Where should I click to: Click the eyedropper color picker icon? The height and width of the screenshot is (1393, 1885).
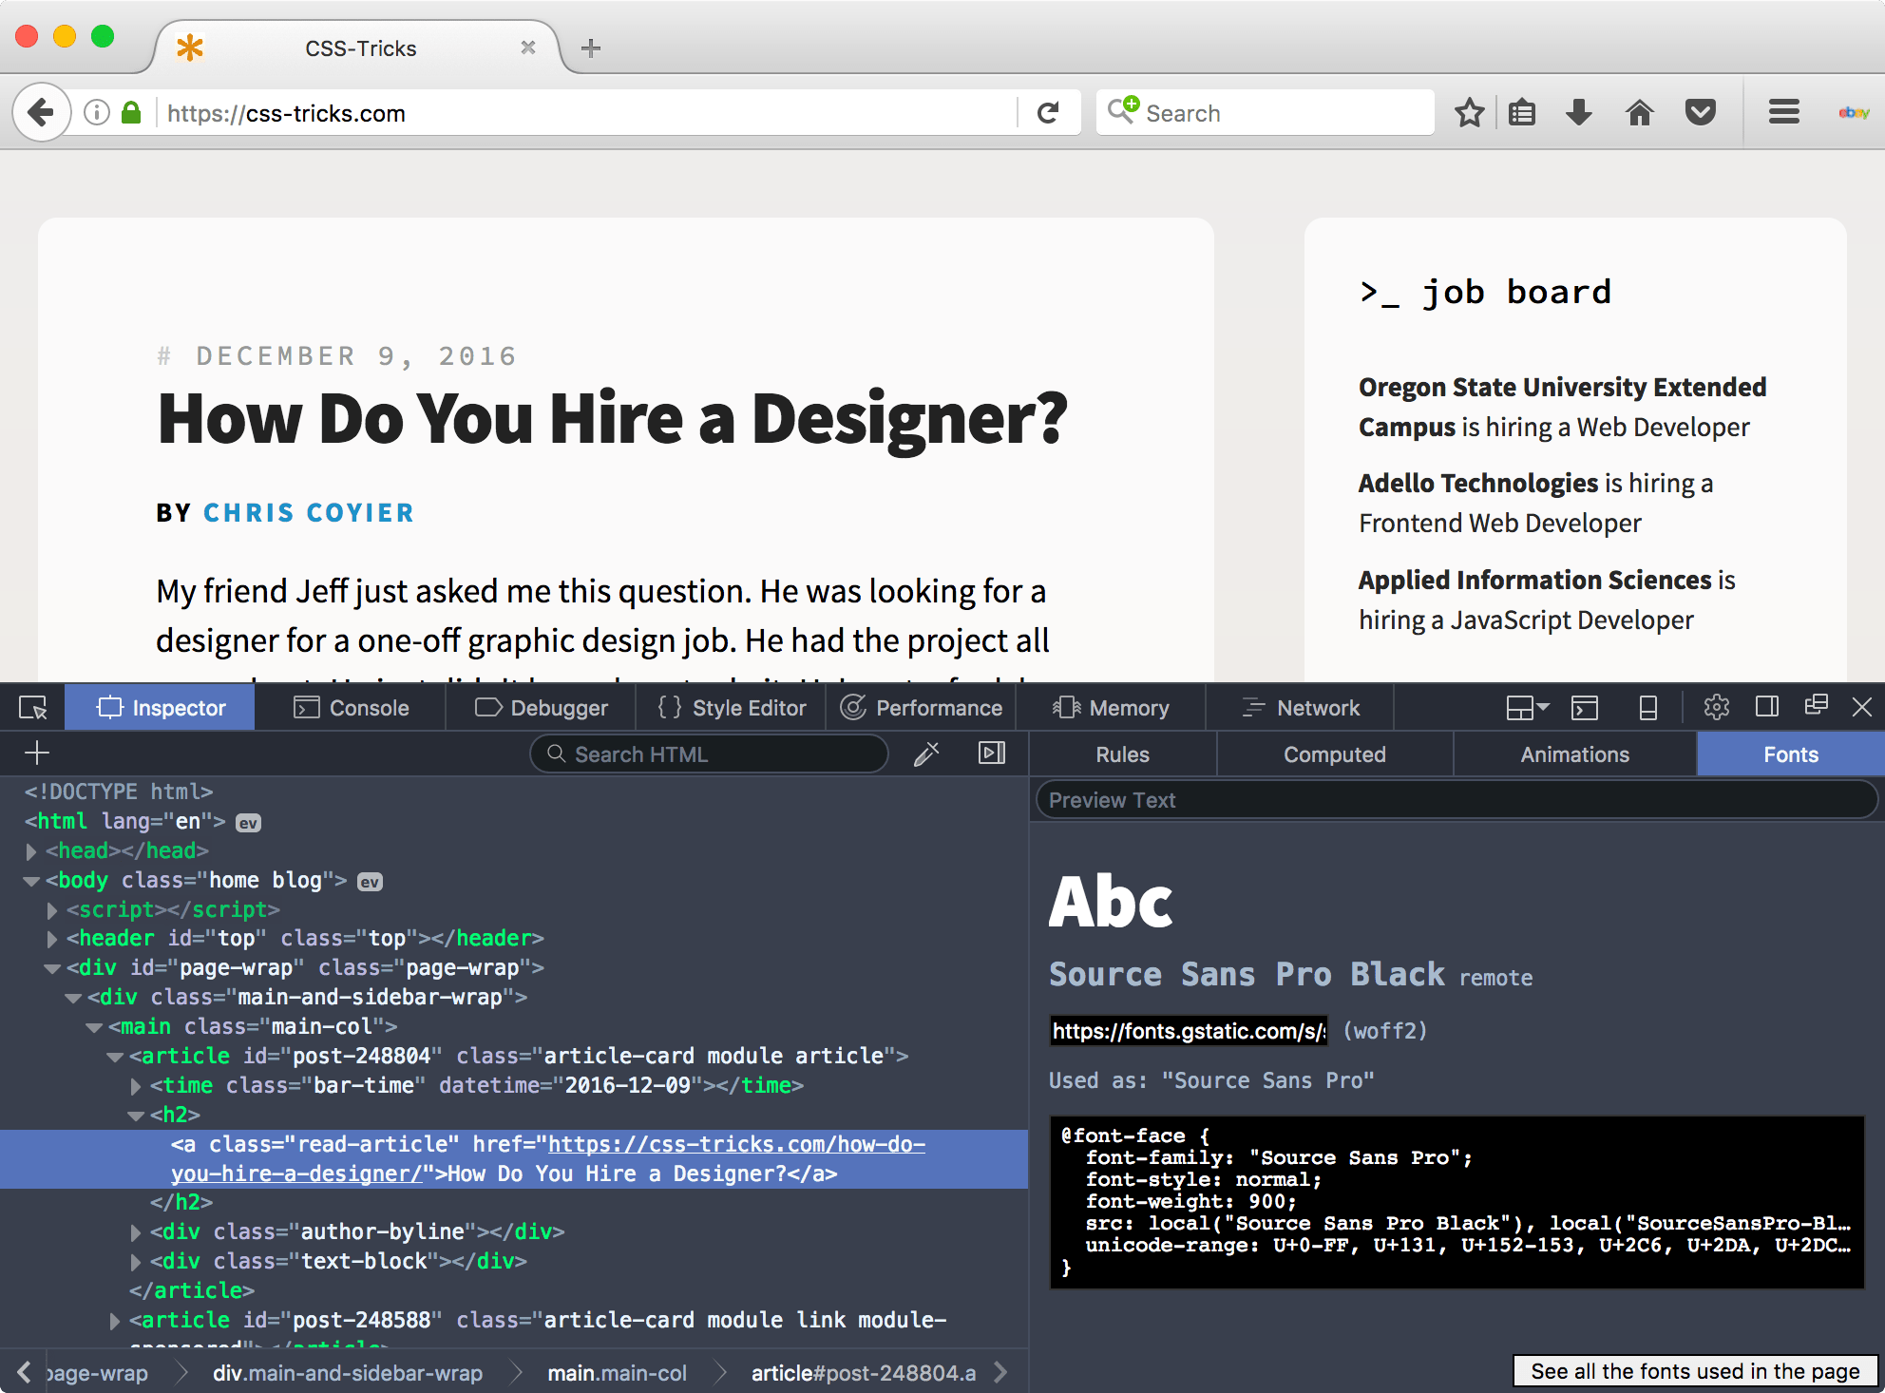(x=926, y=754)
